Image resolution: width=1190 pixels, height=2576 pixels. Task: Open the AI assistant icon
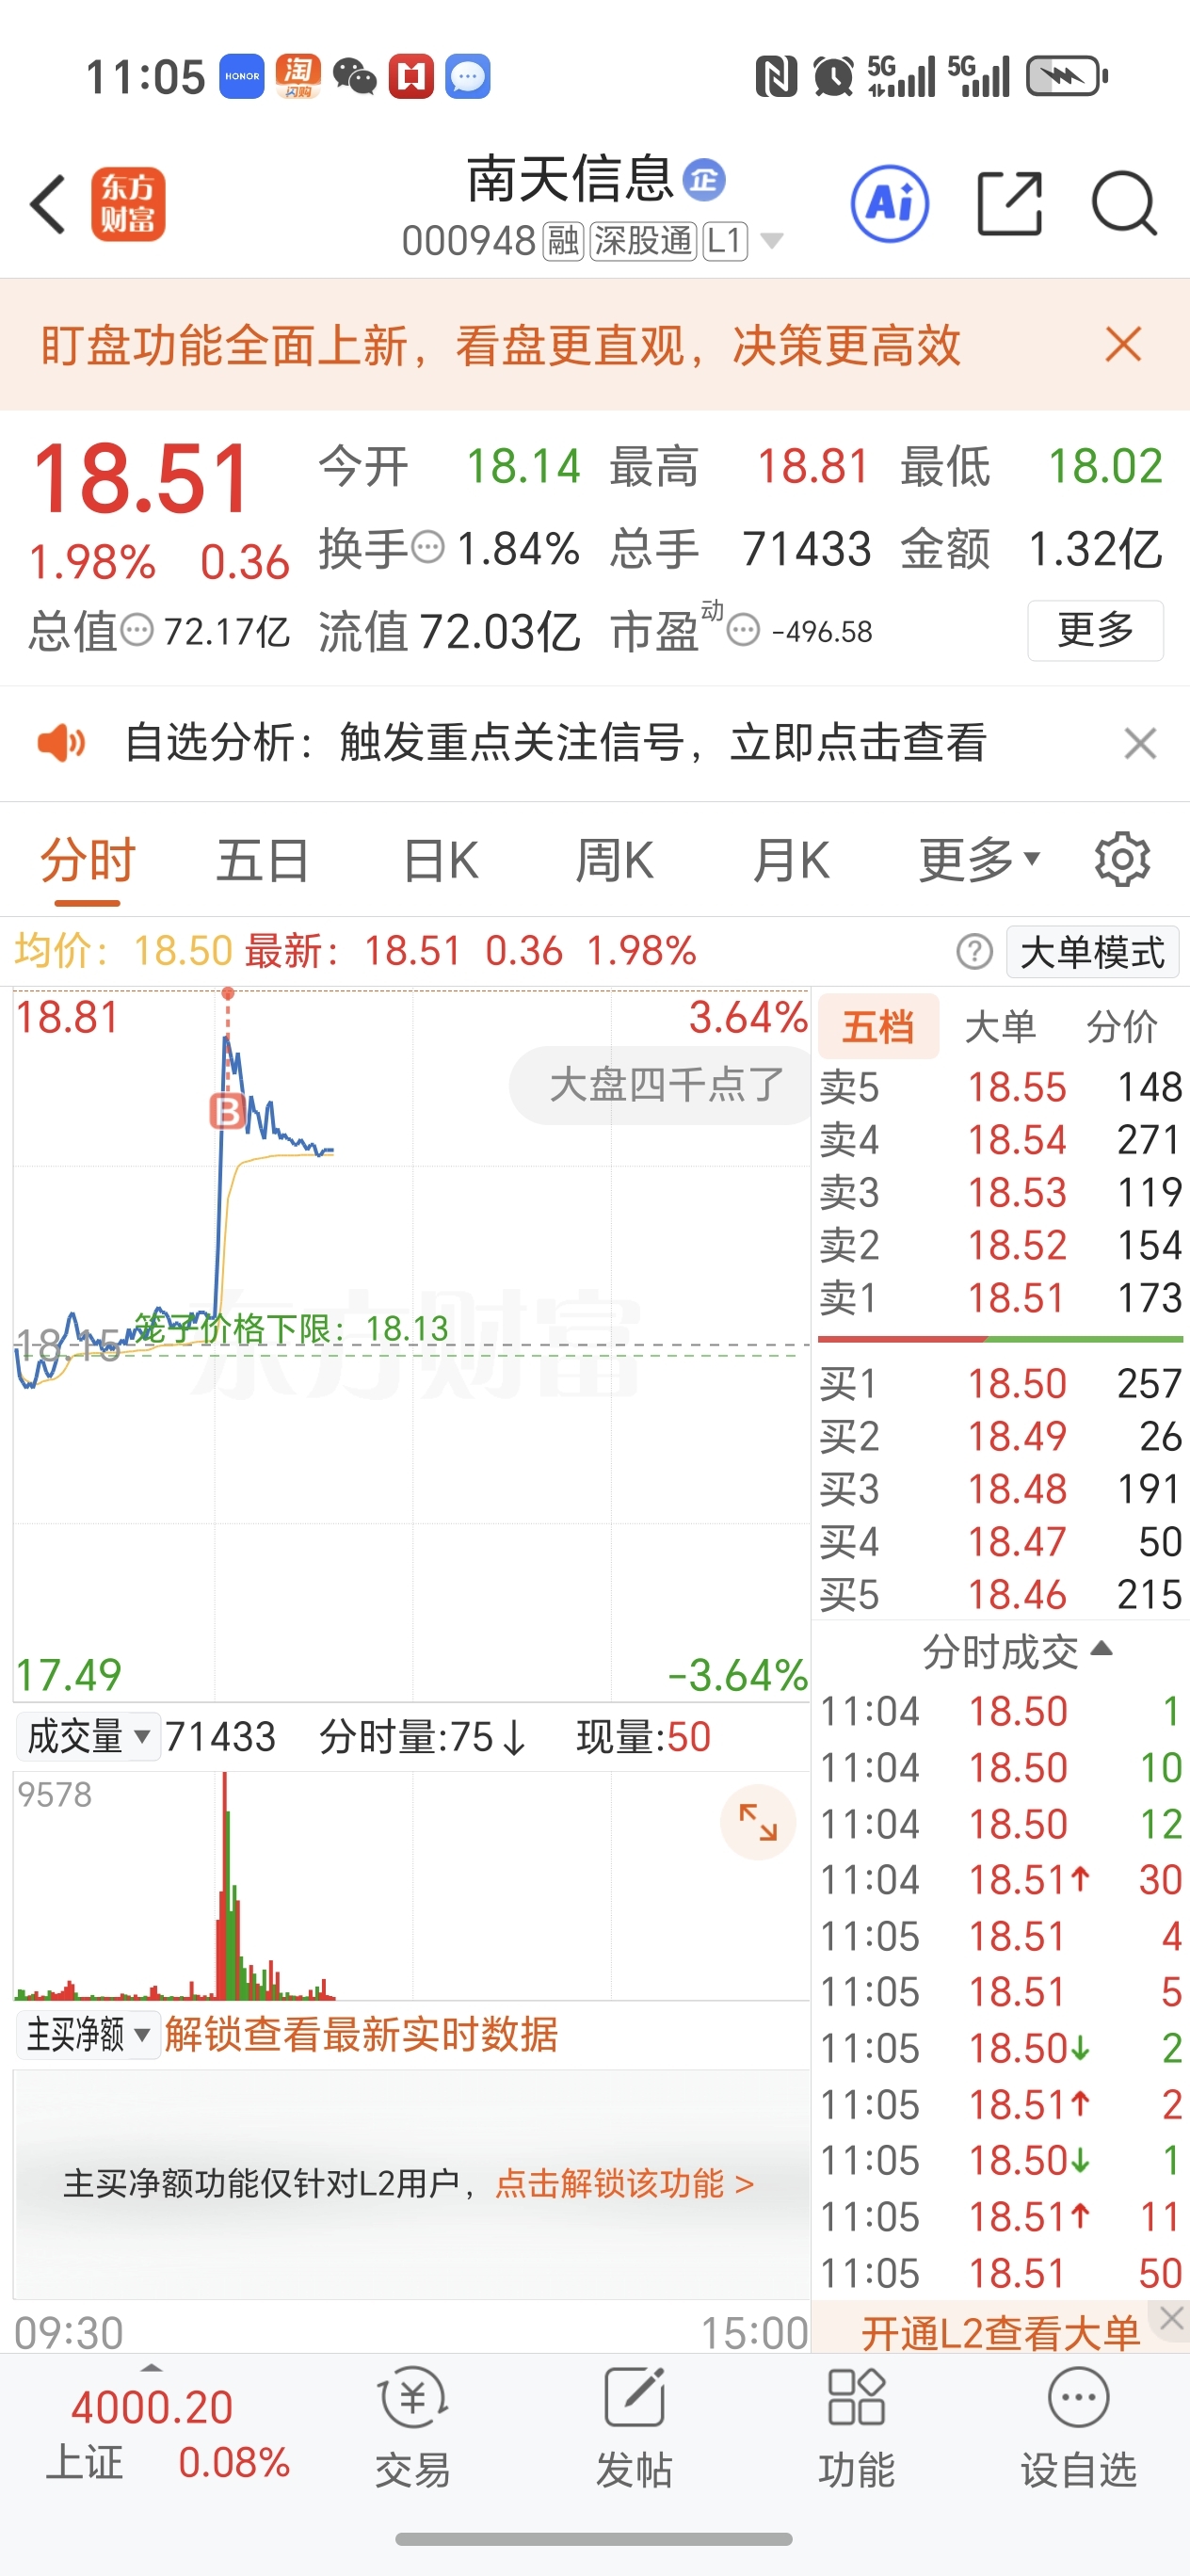[x=889, y=204]
